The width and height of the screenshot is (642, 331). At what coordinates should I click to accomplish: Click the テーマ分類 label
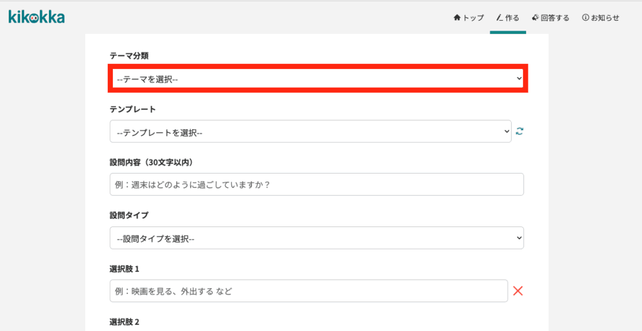(129, 56)
